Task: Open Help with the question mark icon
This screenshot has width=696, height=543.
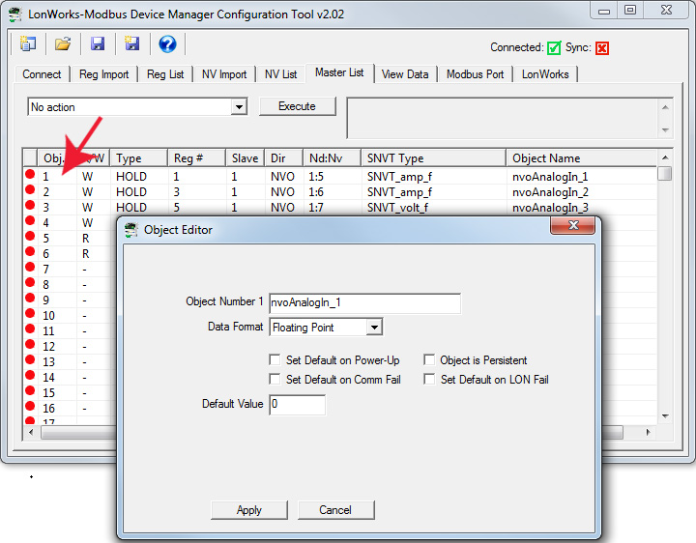Action: (167, 44)
